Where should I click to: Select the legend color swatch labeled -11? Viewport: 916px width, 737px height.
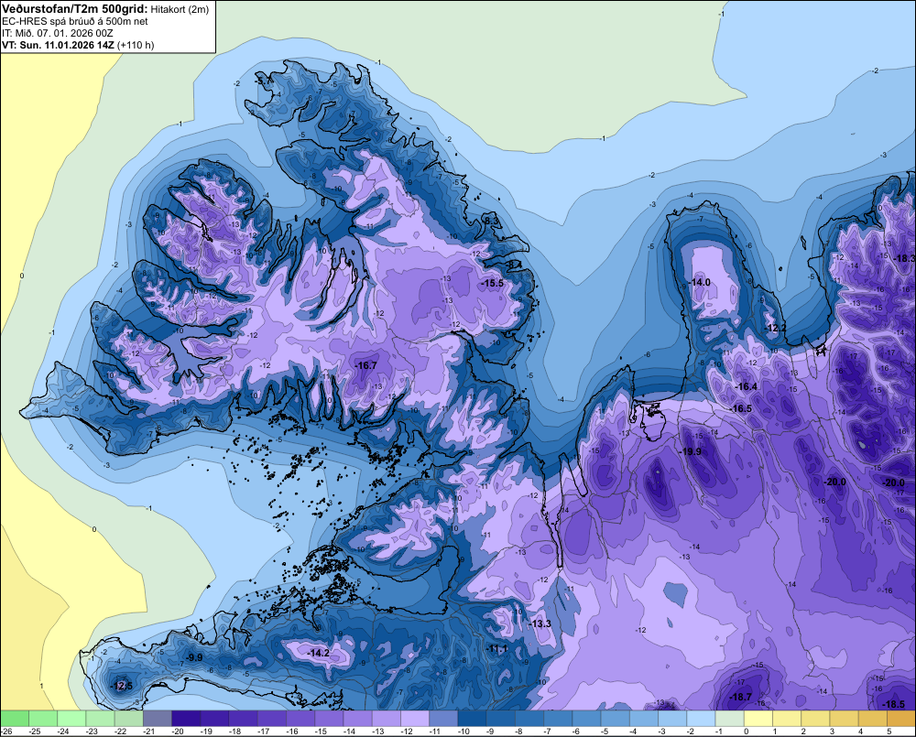point(444,719)
